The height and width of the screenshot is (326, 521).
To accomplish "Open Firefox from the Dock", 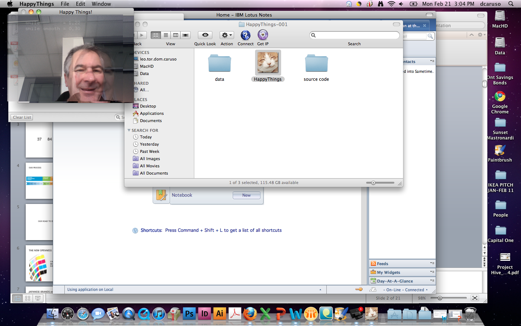I will (250, 314).
